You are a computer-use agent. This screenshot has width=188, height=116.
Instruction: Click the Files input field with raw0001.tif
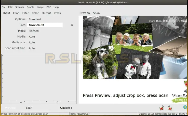tap(45, 25)
